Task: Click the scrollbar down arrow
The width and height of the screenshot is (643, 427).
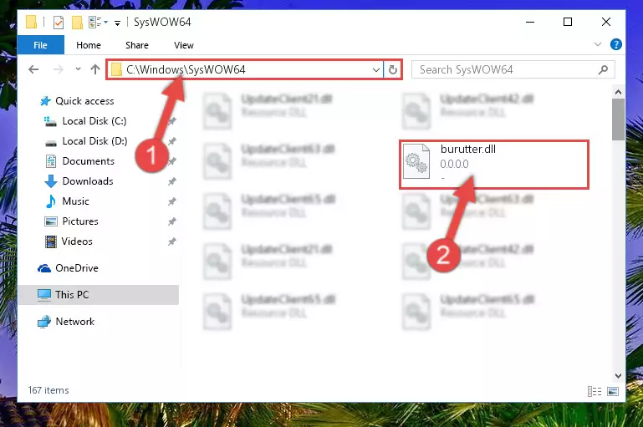Action: pos(618,376)
